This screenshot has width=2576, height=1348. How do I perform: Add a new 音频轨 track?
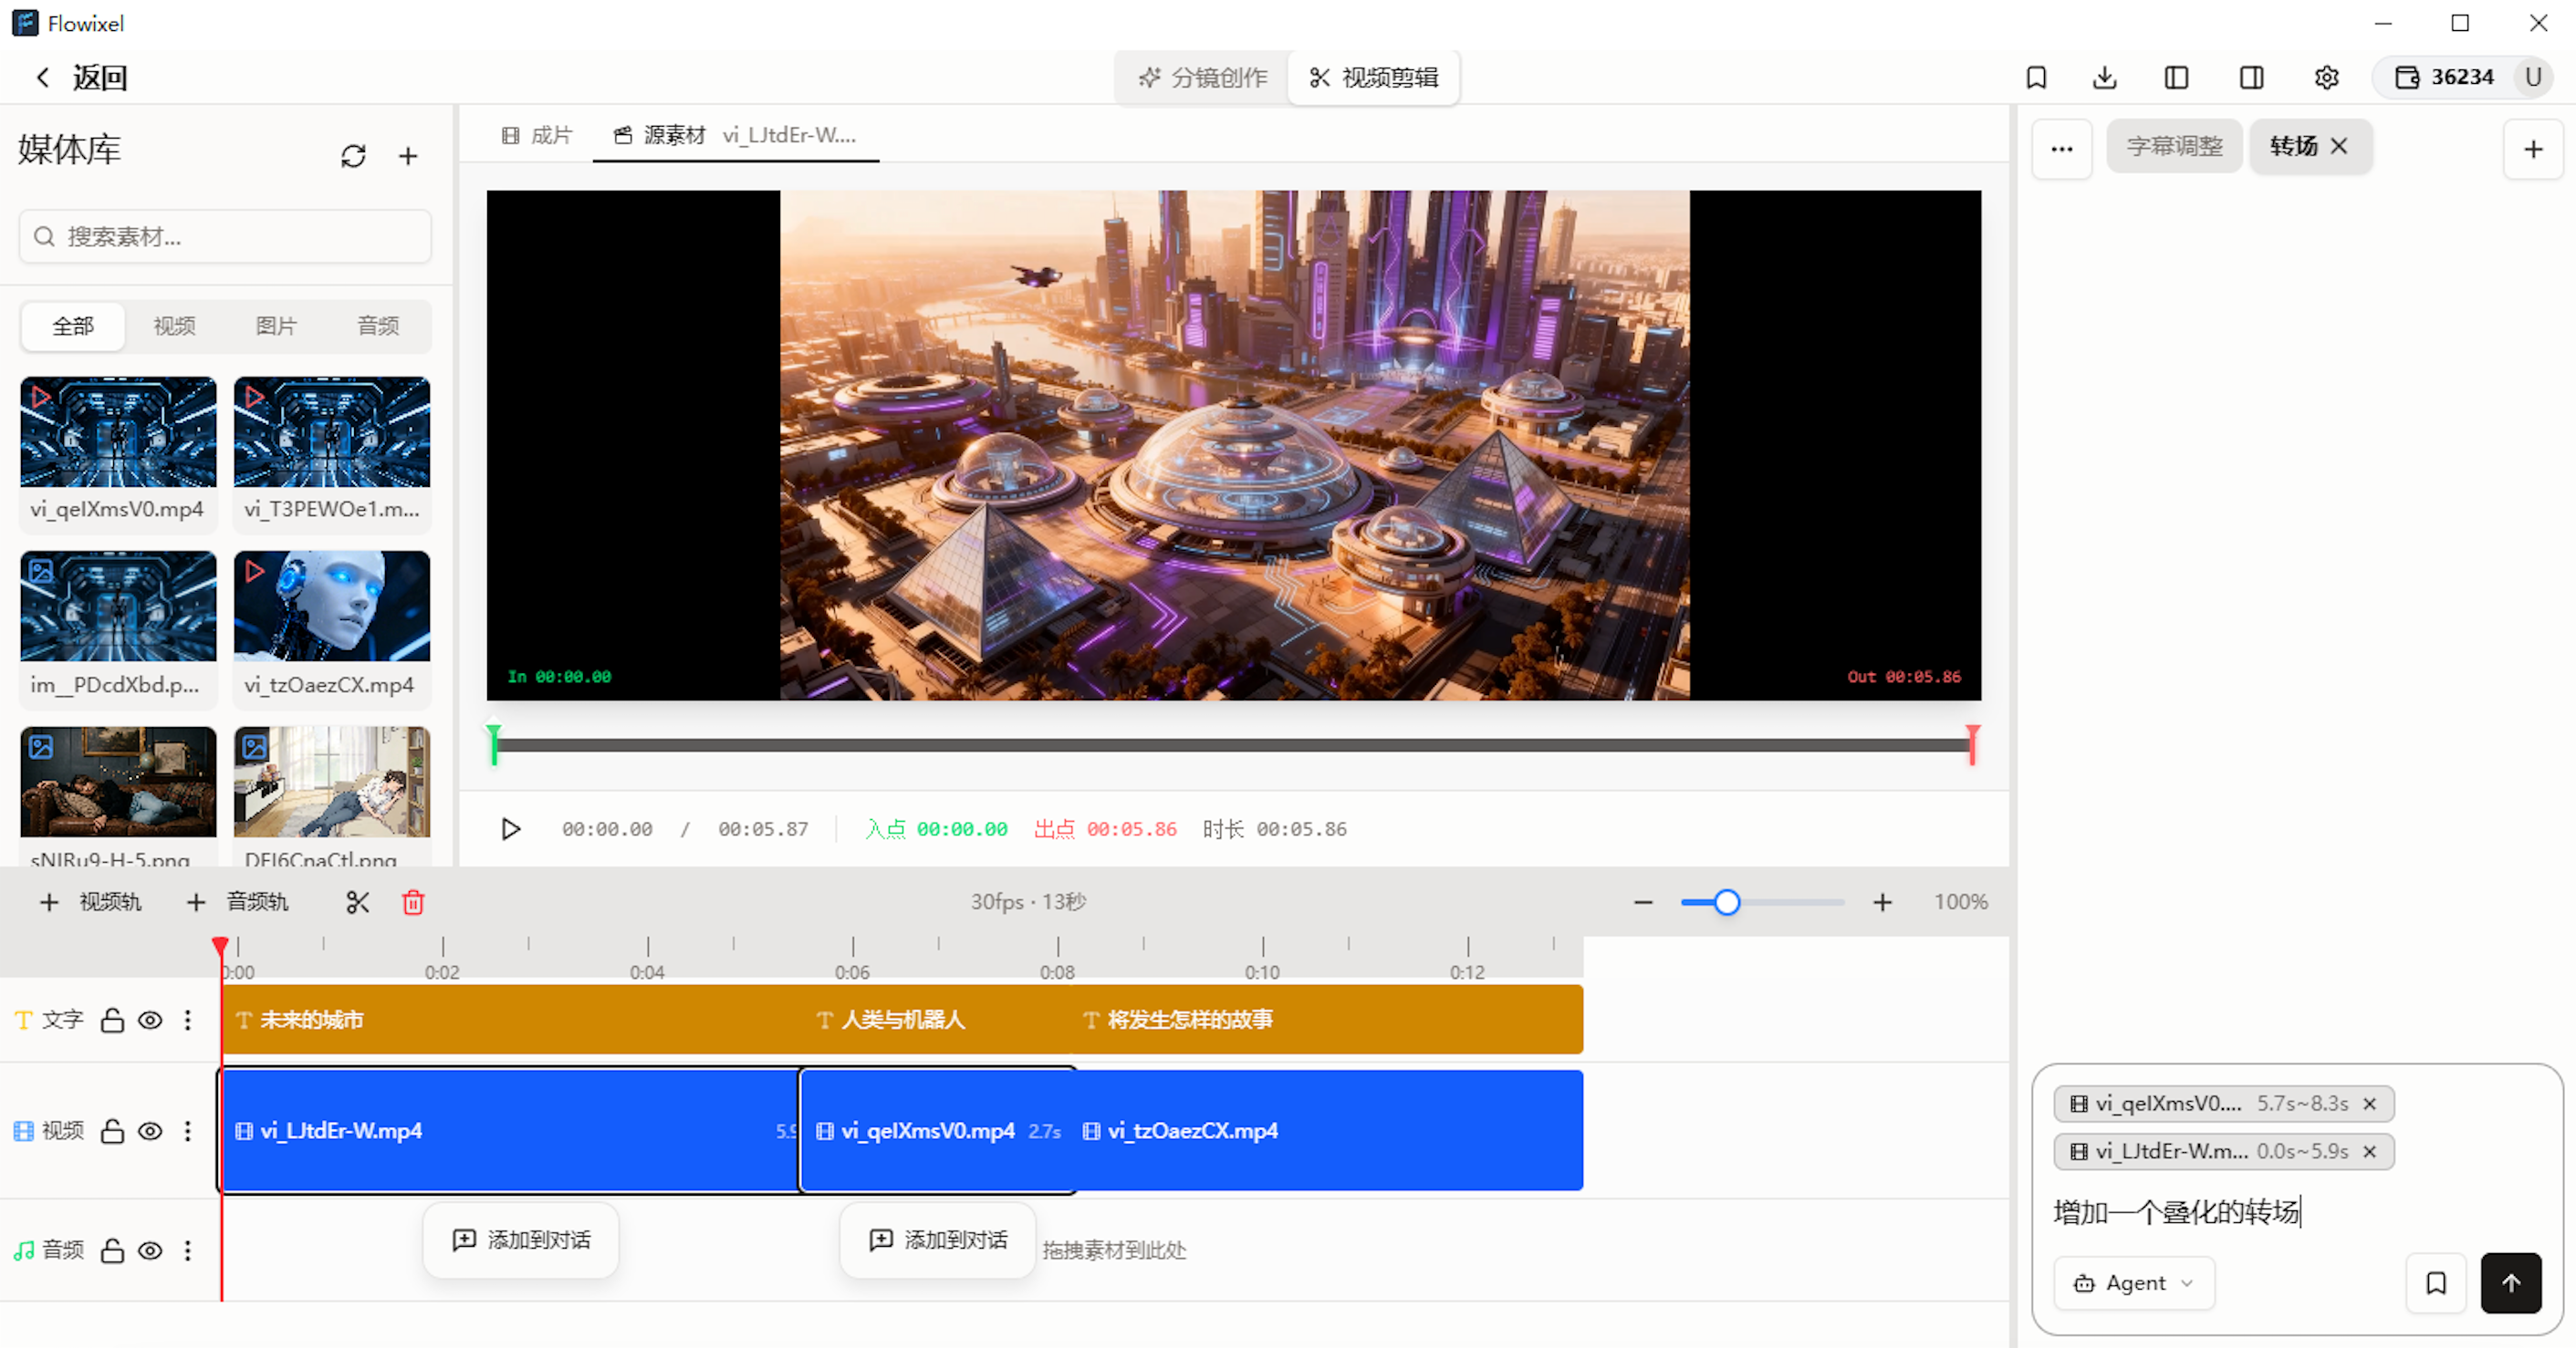click(x=237, y=902)
